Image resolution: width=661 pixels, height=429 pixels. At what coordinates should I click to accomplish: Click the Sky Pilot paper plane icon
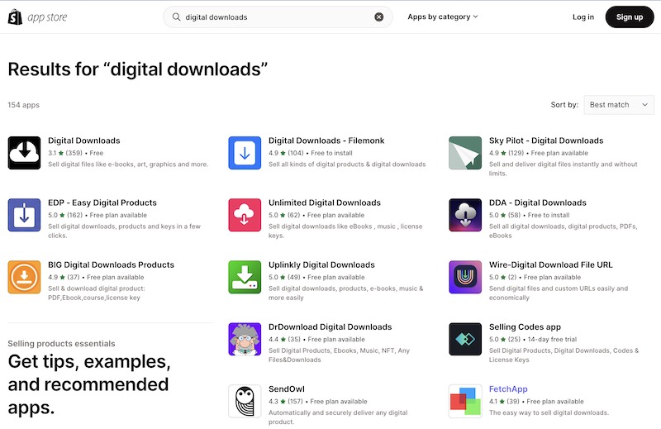coord(465,153)
